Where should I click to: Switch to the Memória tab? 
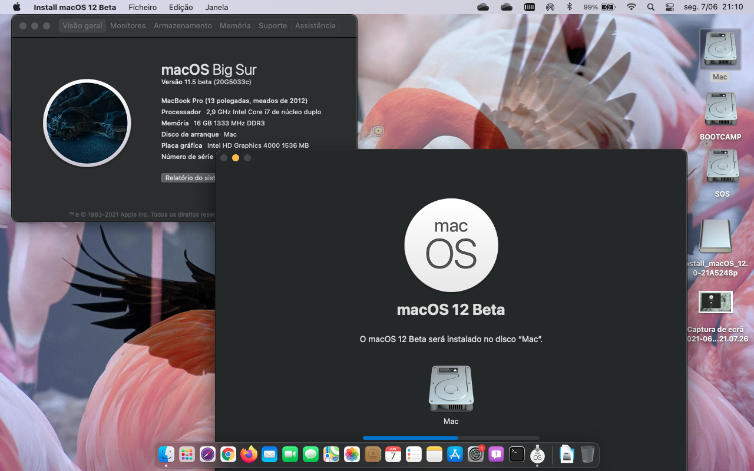pos(235,26)
